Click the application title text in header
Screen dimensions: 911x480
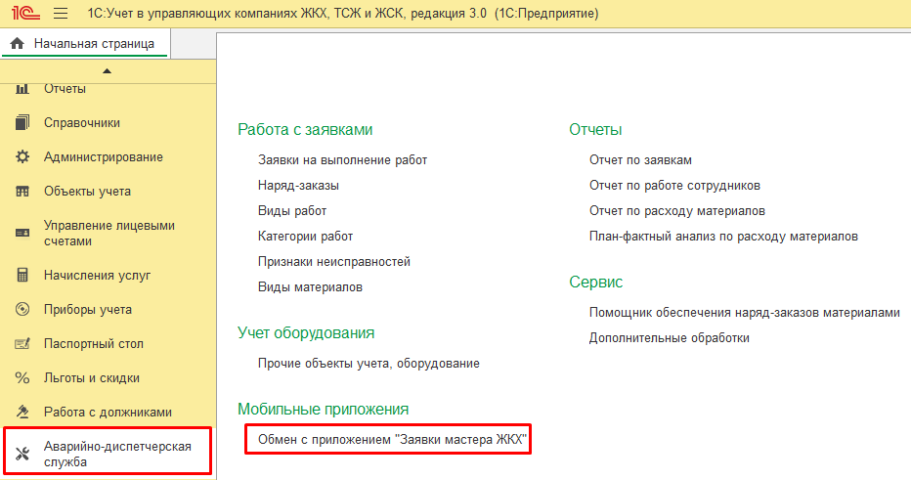(x=343, y=13)
